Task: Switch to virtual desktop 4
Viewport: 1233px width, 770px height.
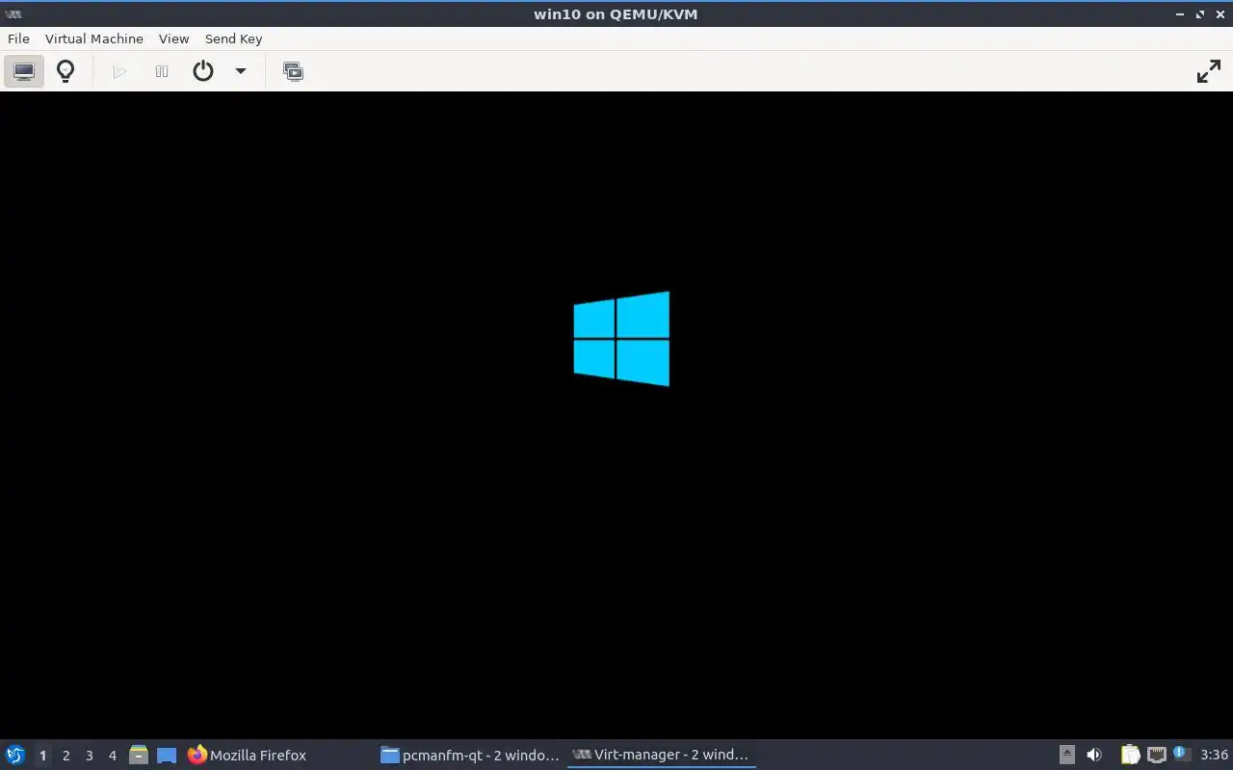Action: point(112,756)
